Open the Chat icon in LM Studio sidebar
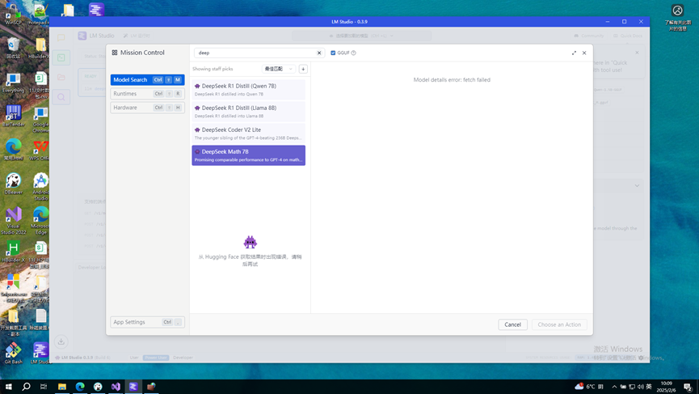The height and width of the screenshot is (394, 699). pyautogui.click(x=61, y=37)
